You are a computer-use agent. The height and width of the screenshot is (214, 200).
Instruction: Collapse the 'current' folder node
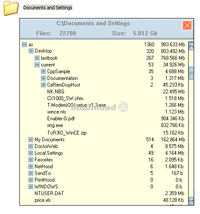37,65
